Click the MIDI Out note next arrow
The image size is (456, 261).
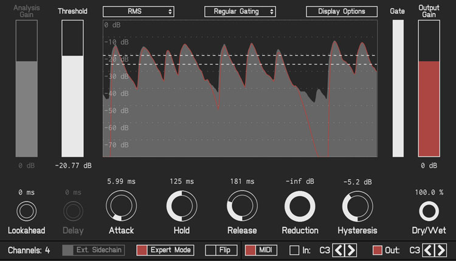tap(441, 250)
